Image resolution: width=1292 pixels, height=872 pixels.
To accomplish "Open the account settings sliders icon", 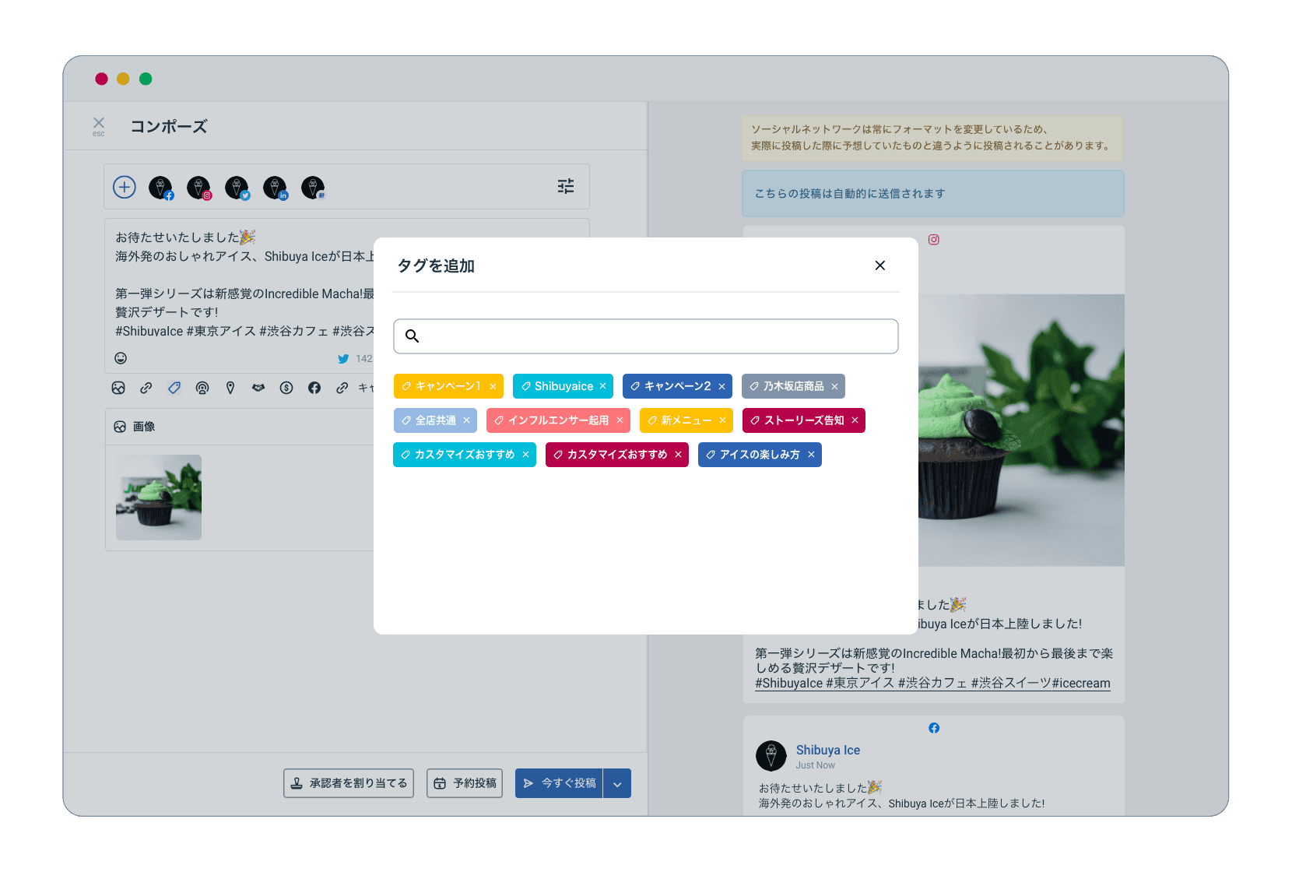I will coord(566,186).
